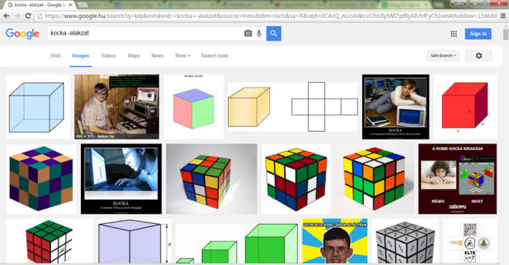Open settings with the gear icon
509x265 pixels.
coord(479,56)
